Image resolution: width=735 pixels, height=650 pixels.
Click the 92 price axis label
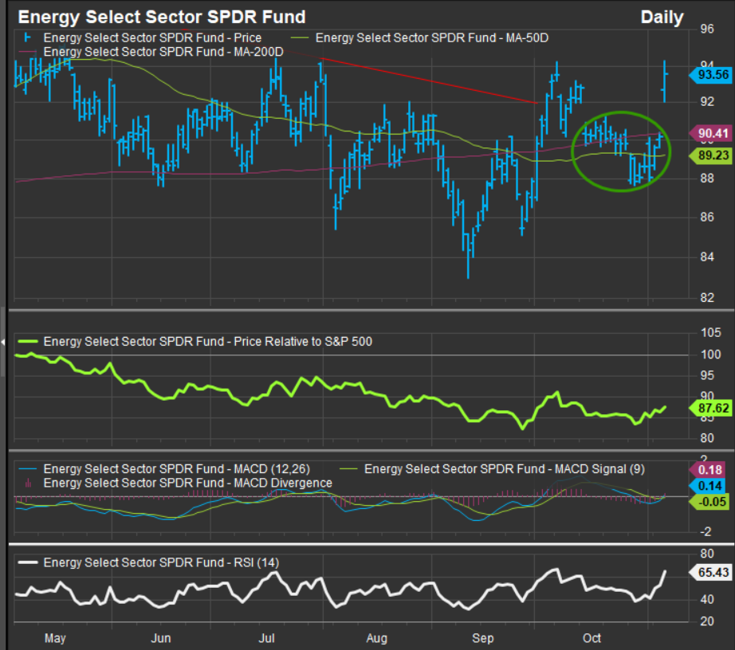[707, 101]
